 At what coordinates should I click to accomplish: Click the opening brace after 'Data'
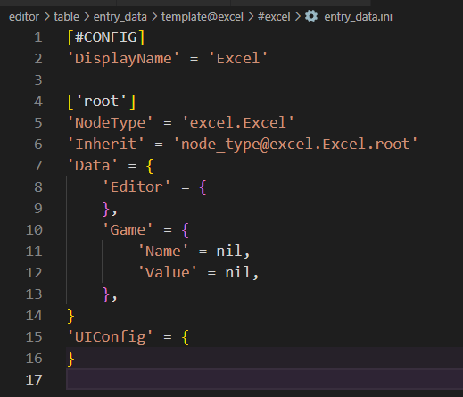150,166
